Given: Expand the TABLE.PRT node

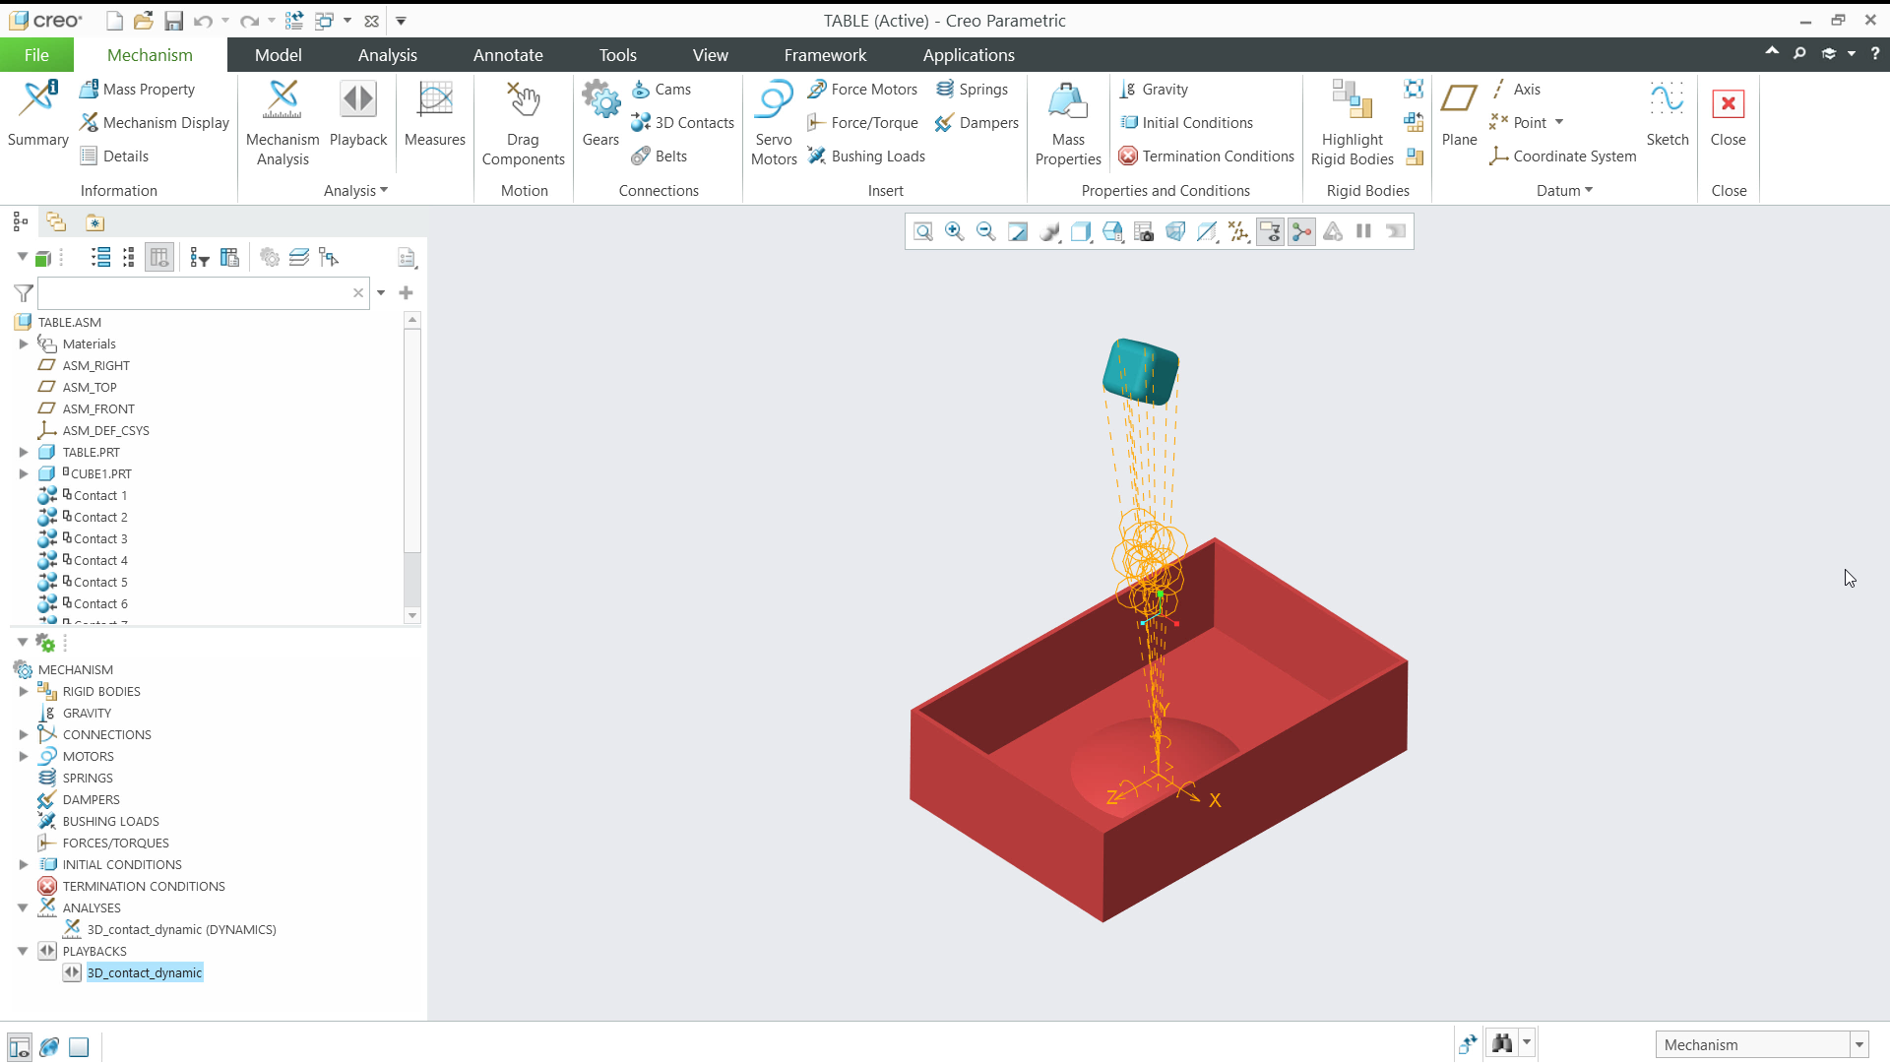Looking at the screenshot, I should [24, 452].
